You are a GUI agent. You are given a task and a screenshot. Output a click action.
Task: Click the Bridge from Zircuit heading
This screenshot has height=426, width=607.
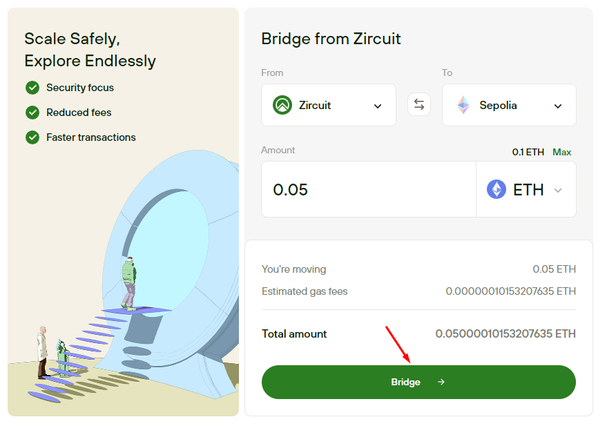[x=331, y=39]
